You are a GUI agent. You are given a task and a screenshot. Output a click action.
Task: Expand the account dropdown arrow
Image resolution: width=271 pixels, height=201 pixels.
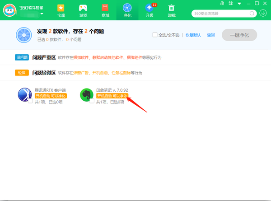[x=42, y=14]
